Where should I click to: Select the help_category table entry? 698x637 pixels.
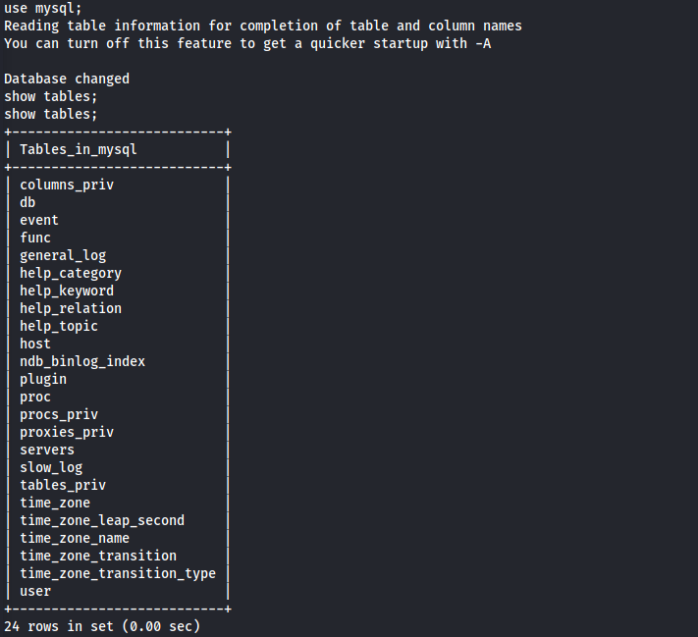71,273
